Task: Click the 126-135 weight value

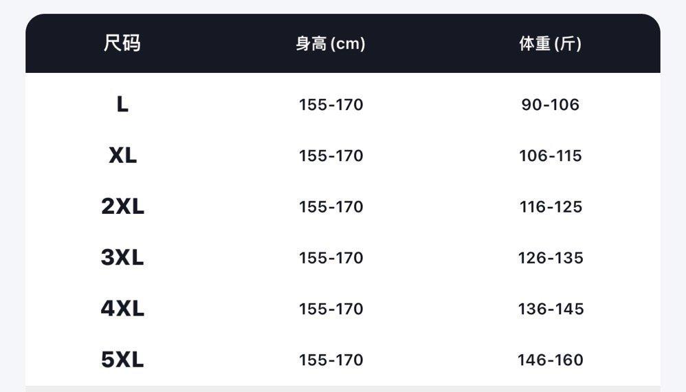Action: [551, 258]
